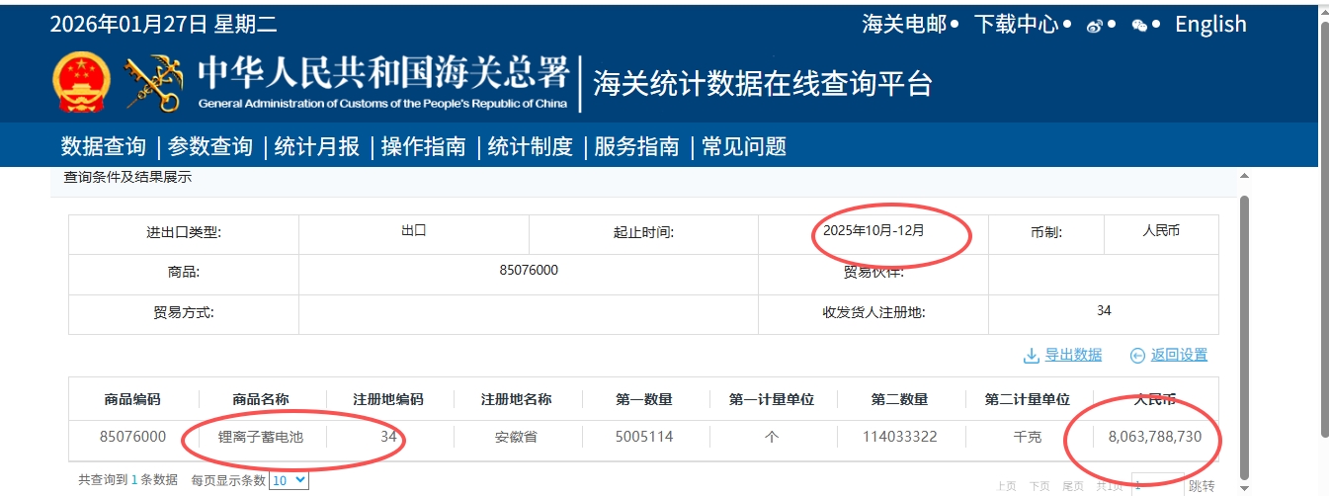Click the 第一计量单位 column header
The width and height of the screenshot is (1329, 496).
[772, 400]
